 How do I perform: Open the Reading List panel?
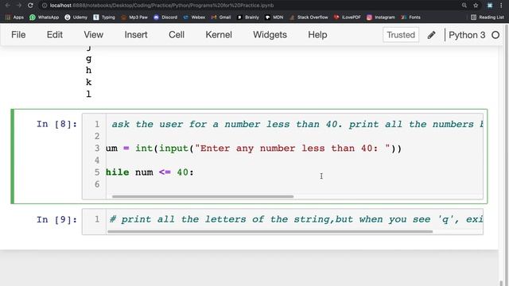point(488,17)
